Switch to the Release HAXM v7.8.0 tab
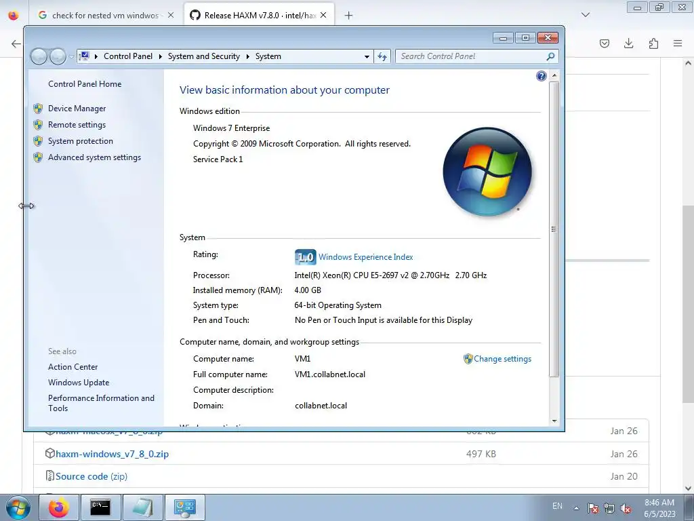Image resolution: width=694 pixels, height=521 pixels. 259,16
